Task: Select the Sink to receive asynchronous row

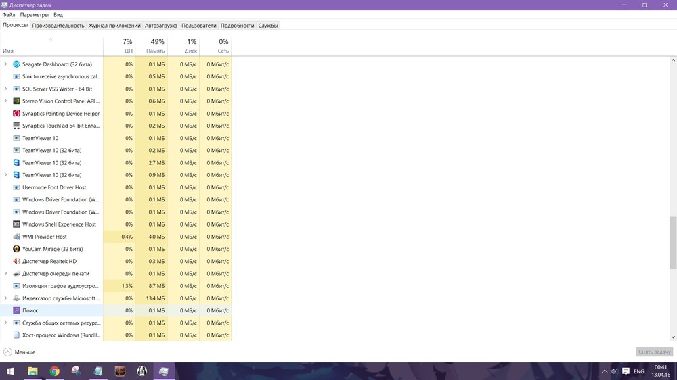Action: (116, 76)
